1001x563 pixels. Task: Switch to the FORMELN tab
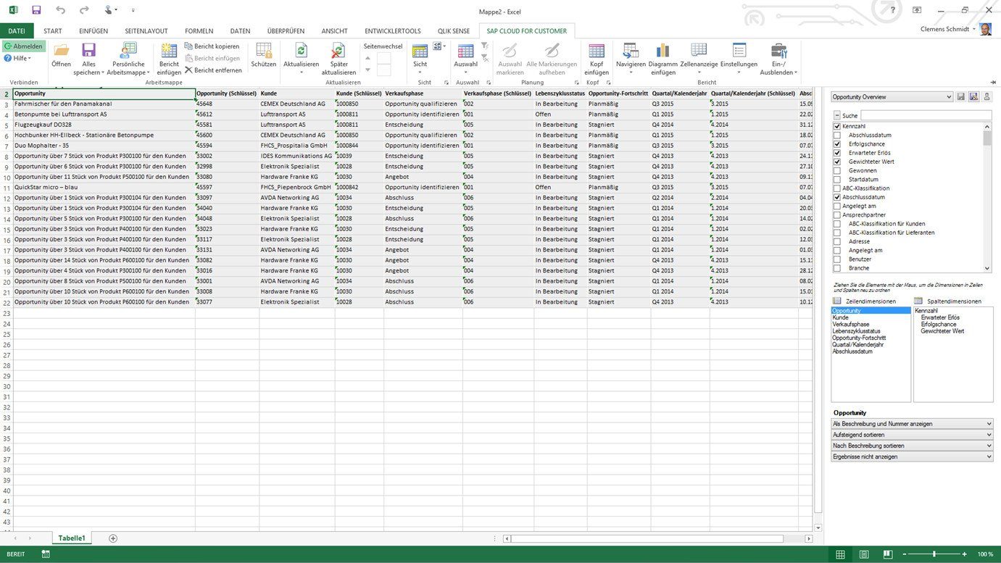tap(199, 31)
